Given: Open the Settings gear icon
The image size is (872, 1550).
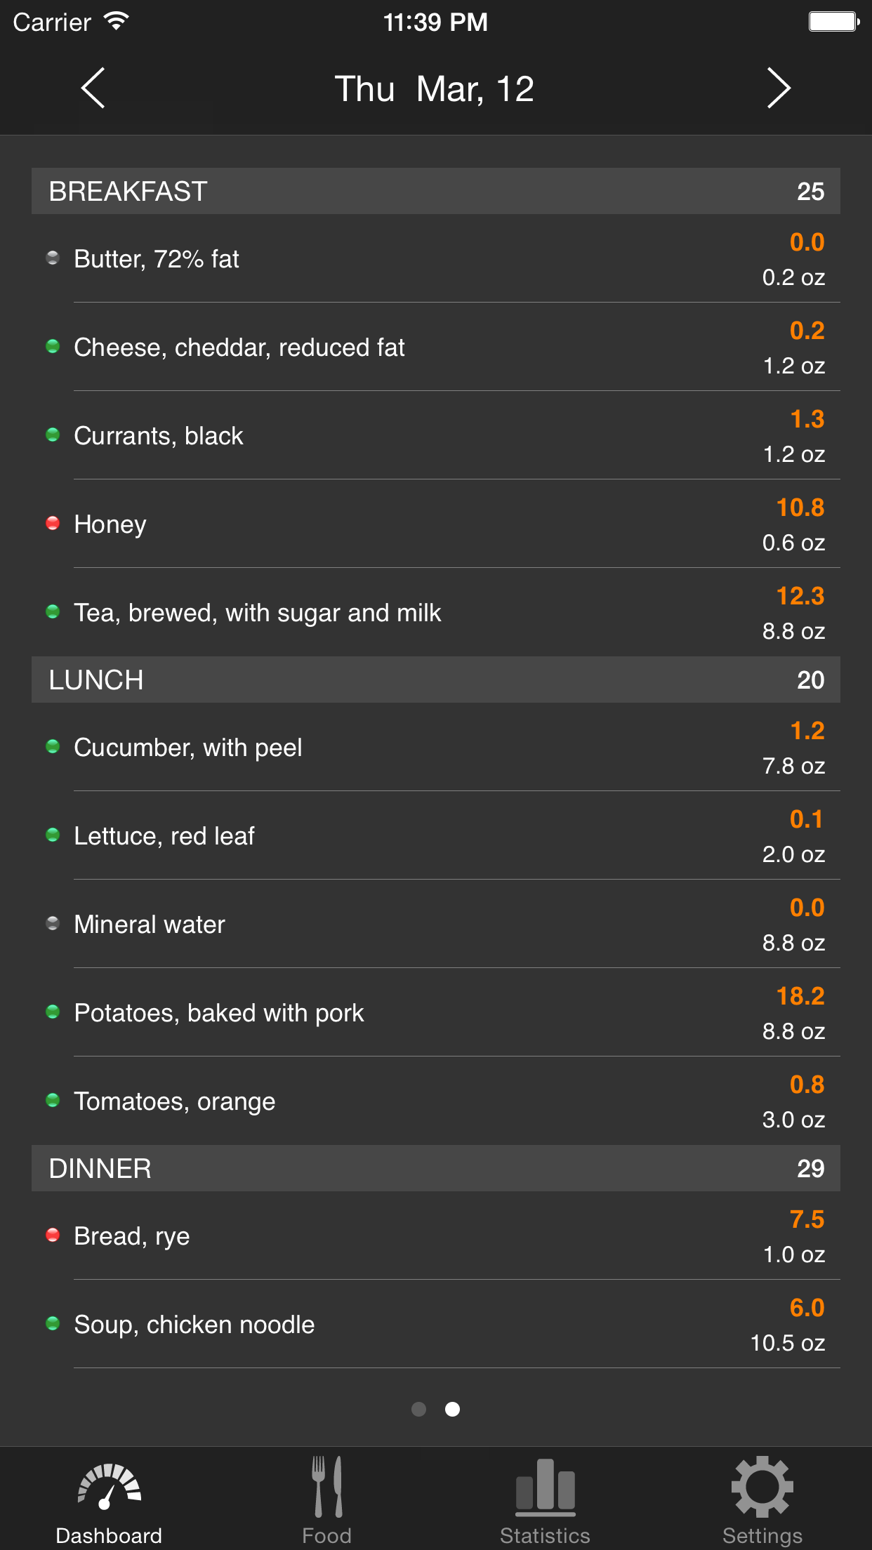Looking at the screenshot, I should pos(762,1486).
